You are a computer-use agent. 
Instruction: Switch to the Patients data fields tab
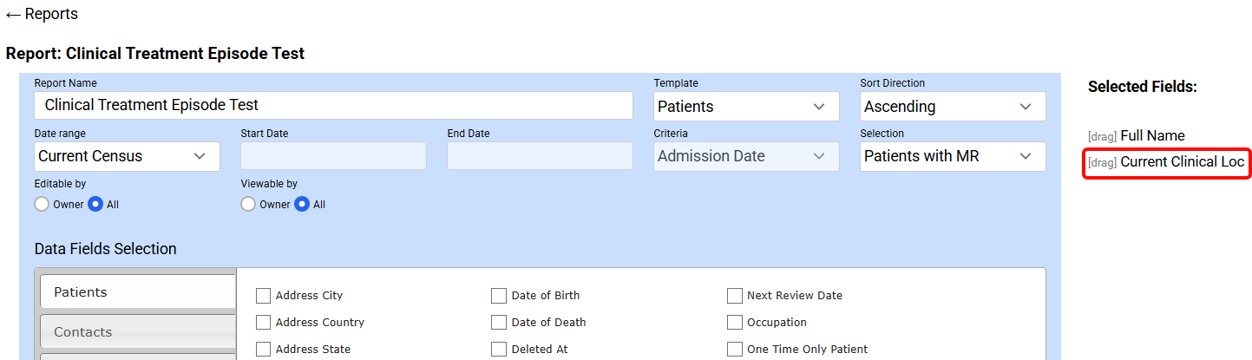(138, 292)
